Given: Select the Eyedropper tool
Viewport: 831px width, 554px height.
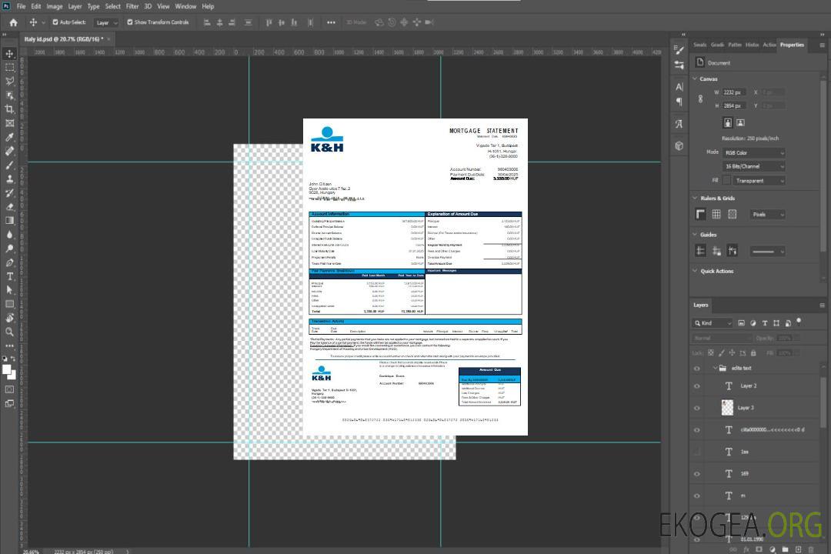Looking at the screenshot, I should coord(9,137).
